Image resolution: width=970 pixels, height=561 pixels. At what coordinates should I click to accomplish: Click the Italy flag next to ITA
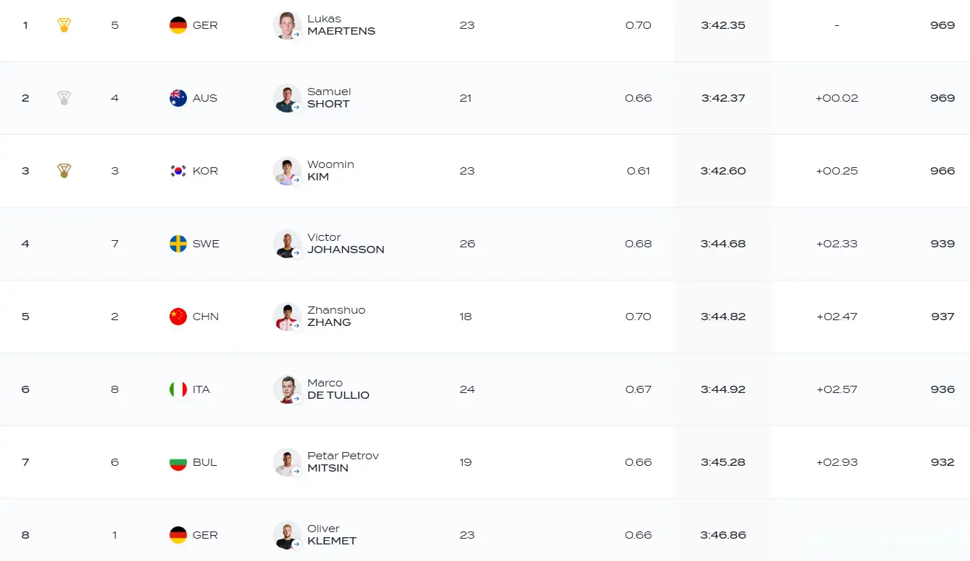(178, 389)
